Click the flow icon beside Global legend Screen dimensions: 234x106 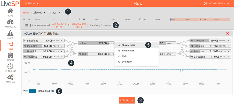click(25, 91)
